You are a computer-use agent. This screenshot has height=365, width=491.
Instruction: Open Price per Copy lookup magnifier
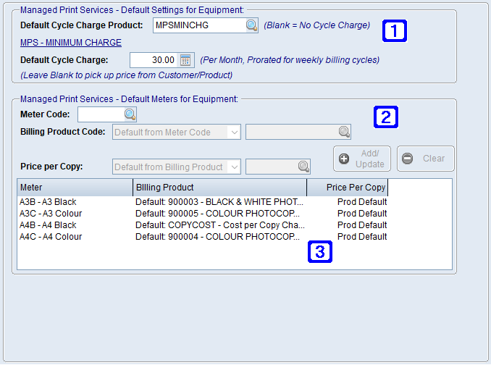303,167
